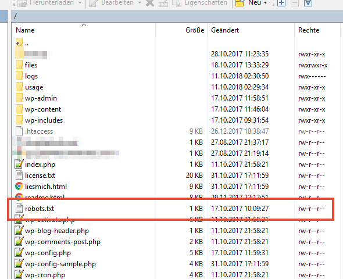Image resolution: width=343 pixels, height=279 pixels.
Task: Open Eigenschaften properties button
Action: click(x=200, y=3)
